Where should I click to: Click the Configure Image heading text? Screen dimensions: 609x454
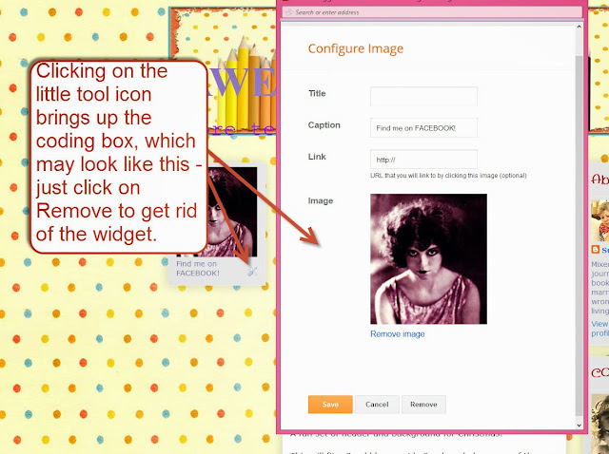pos(355,48)
